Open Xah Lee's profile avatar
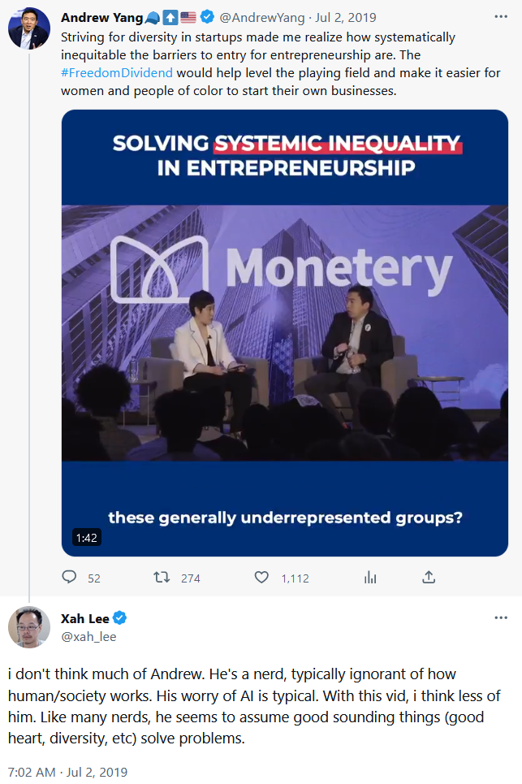 29,627
